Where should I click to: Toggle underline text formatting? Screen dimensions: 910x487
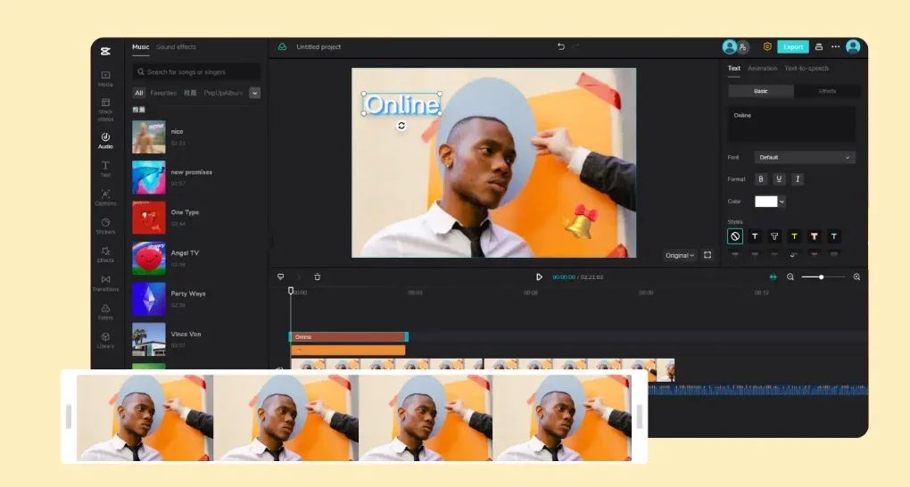[779, 178]
